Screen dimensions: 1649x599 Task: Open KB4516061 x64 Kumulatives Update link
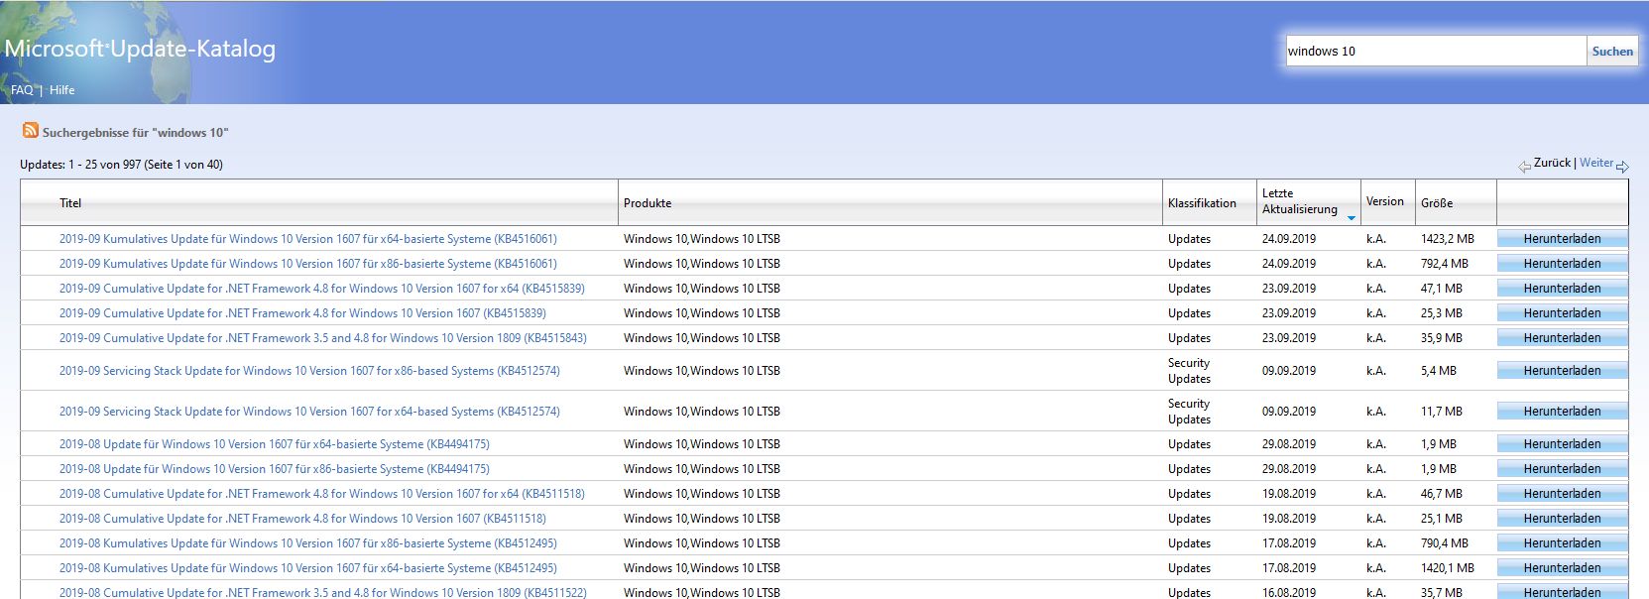308,239
